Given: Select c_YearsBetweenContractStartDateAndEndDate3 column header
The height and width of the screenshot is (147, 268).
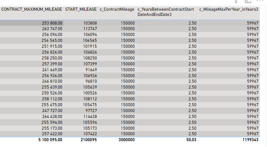Looking at the screenshot, I should [166, 12].
